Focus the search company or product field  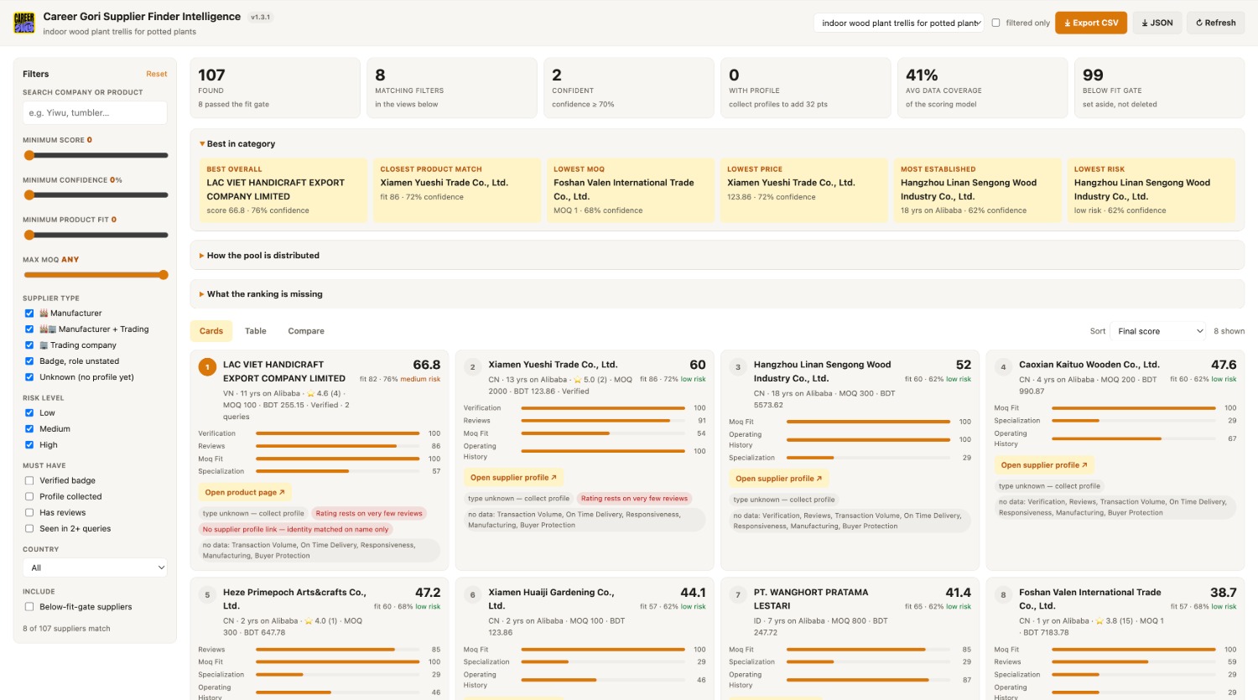tap(95, 113)
